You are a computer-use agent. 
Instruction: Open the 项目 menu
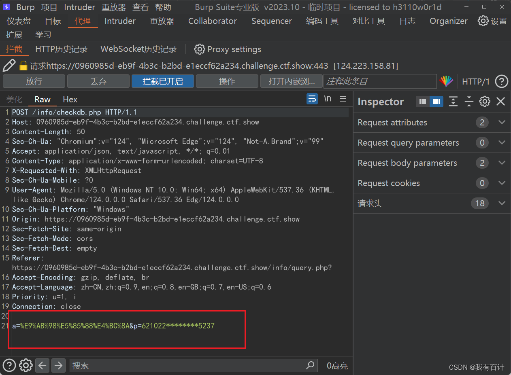[x=49, y=7]
